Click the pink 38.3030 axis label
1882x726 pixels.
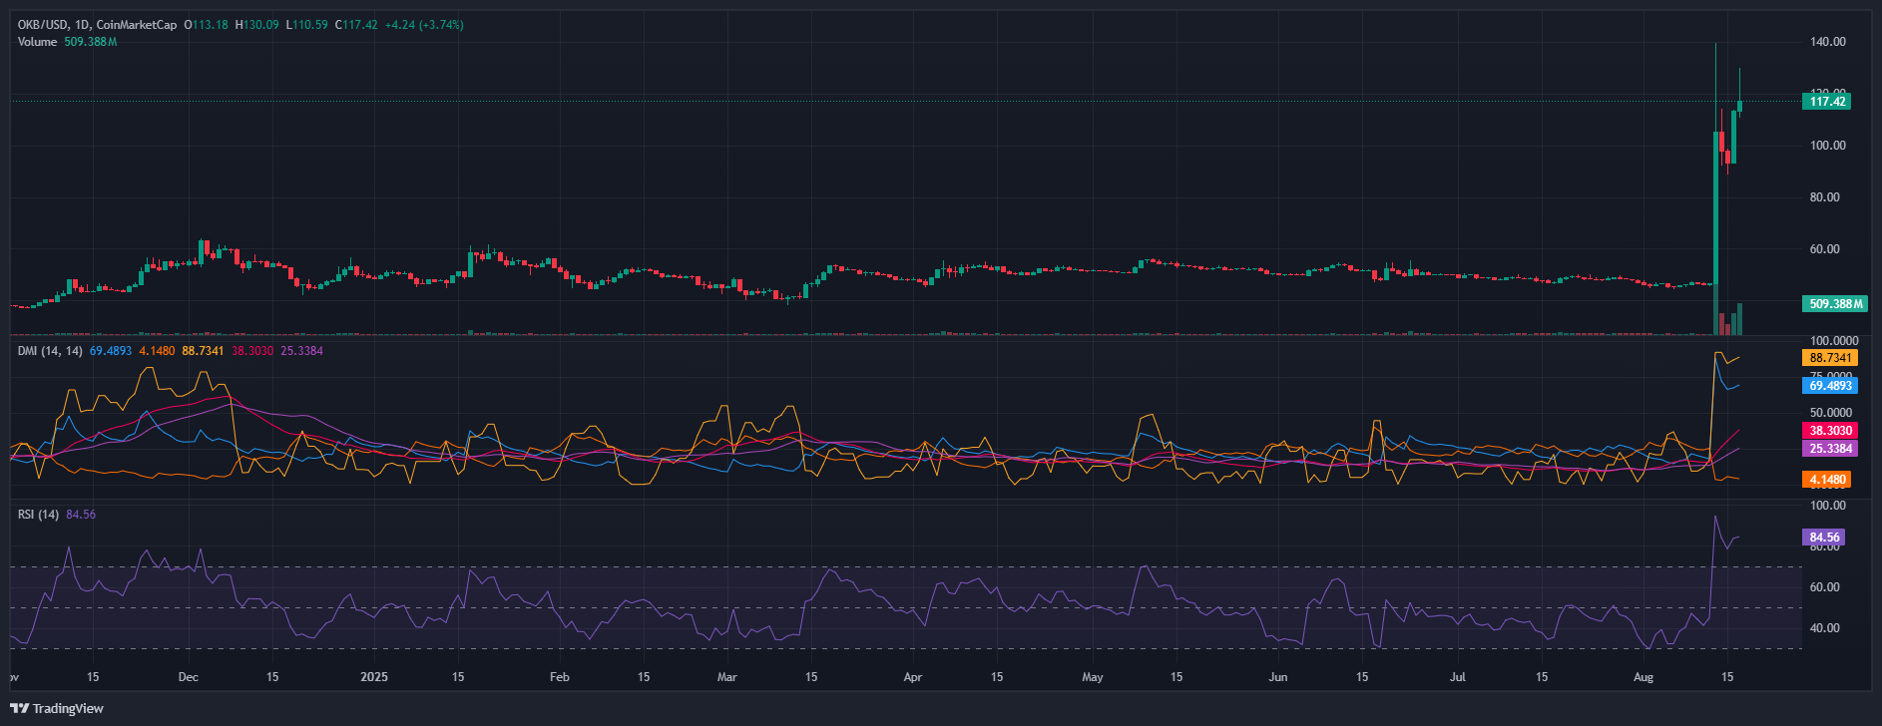1830,431
